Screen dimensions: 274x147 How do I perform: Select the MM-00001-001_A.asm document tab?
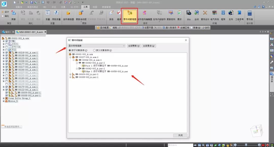pyautogui.click(x=31, y=32)
